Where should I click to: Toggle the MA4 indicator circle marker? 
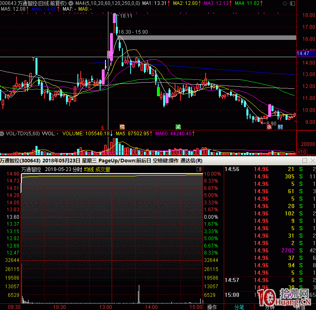point(72,3)
